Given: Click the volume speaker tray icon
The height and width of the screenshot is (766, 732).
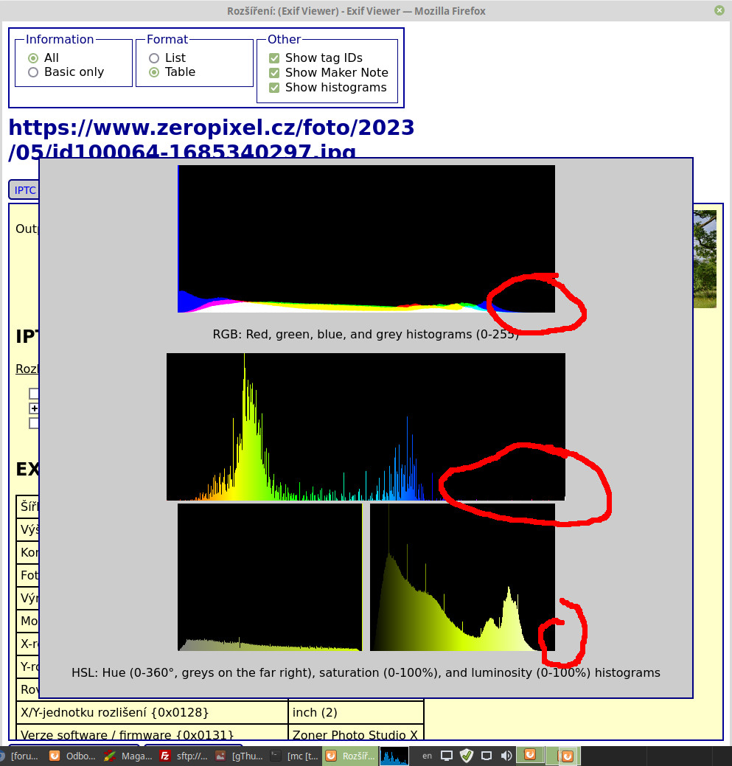Looking at the screenshot, I should click(x=506, y=756).
